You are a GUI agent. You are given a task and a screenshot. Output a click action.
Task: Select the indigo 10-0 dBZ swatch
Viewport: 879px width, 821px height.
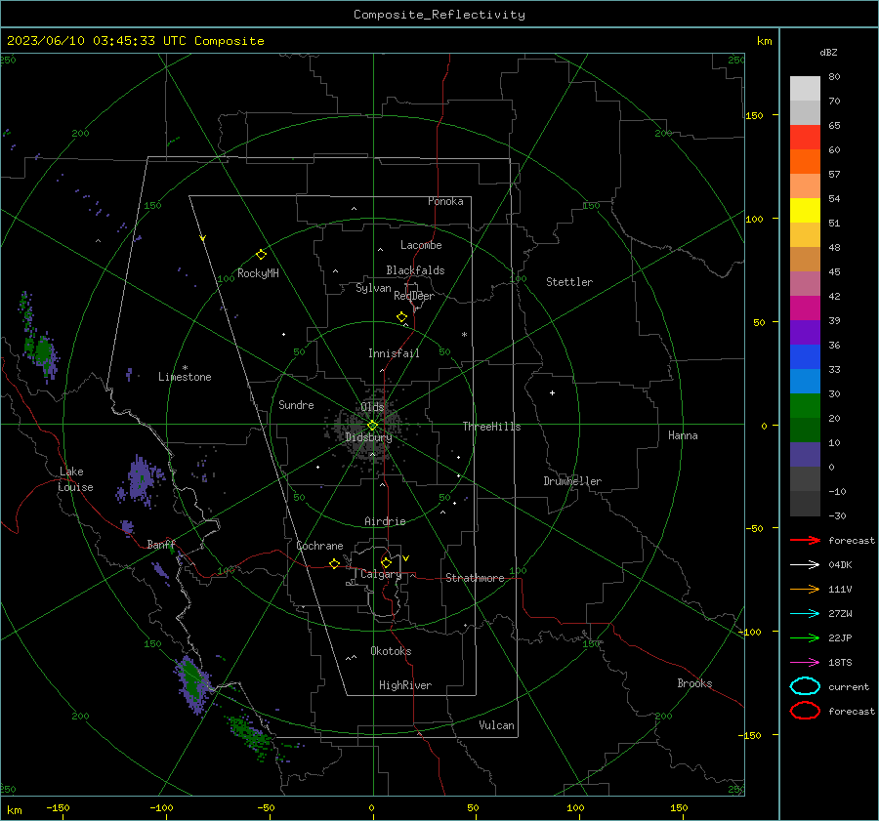click(x=805, y=454)
